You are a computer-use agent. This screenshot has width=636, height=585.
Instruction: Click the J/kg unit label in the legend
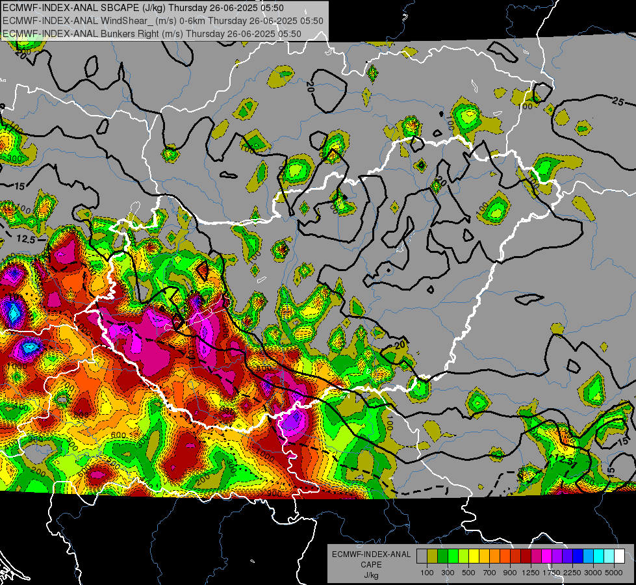pyautogui.click(x=371, y=575)
